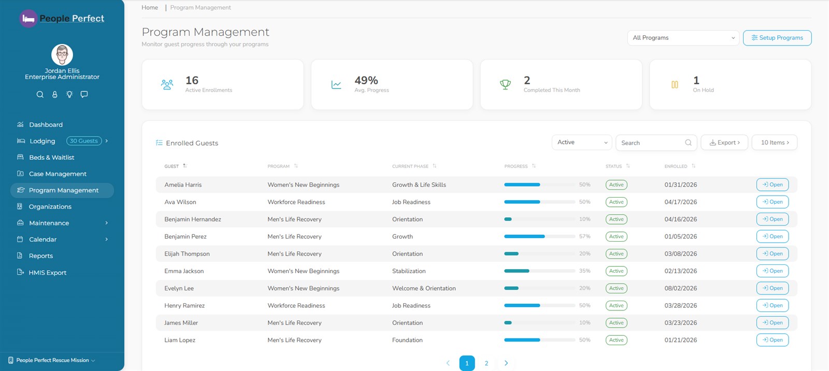Open Benjamin Hernandez enrollment
The width and height of the screenshot is (829, 371).
773,219
